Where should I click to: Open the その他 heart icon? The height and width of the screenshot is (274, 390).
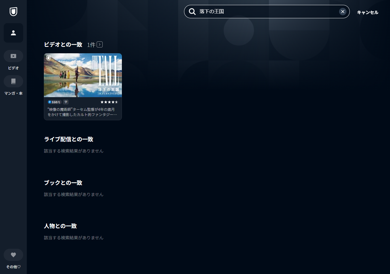tap(13, 255)
